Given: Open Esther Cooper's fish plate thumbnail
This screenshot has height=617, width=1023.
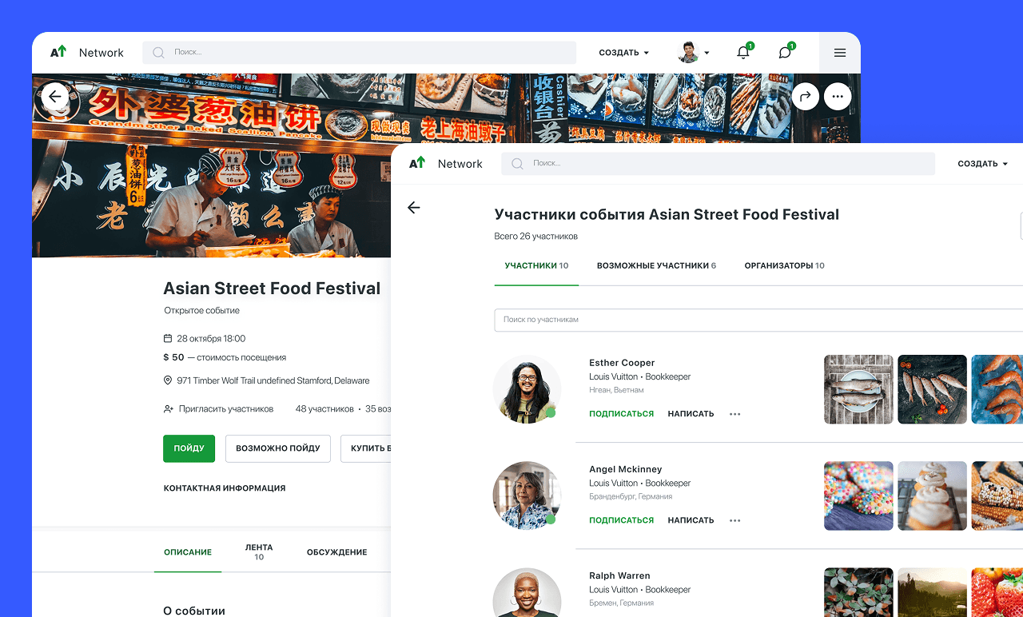Looking at the screenshot, I should pyautogui.click(x=858, y=389).
